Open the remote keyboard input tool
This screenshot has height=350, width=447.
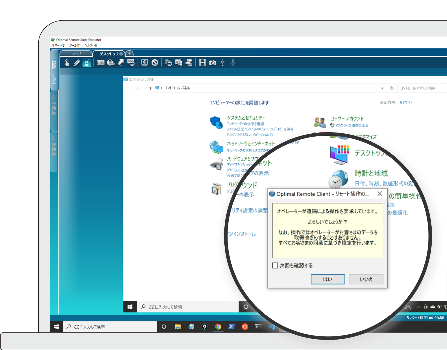click(100, 62)
